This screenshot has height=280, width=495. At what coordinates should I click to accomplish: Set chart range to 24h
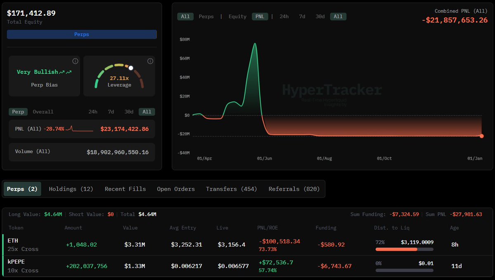[x=284, y=16]
